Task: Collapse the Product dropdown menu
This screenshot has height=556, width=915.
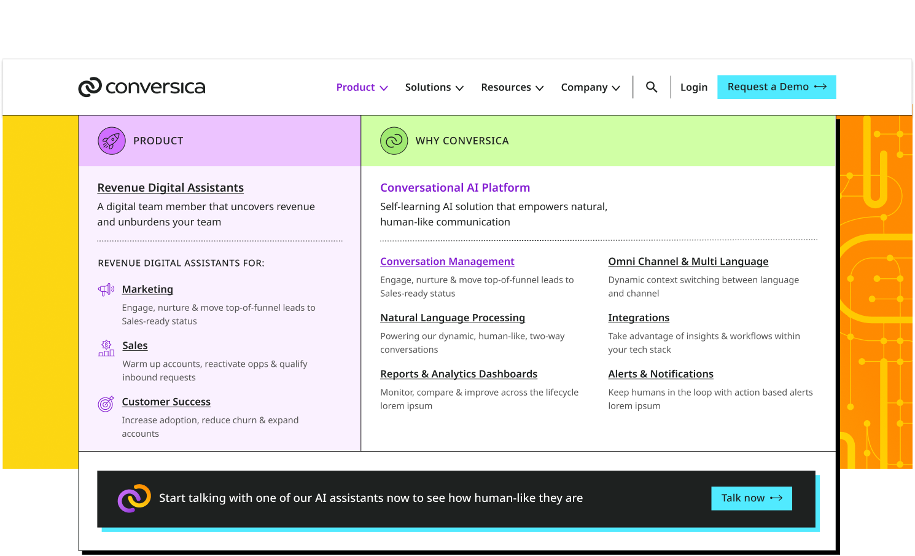Action: click(362, 87)
